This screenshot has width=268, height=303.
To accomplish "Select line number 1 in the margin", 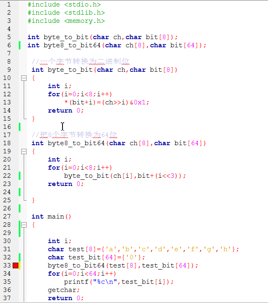I will (x=9, y=4).
